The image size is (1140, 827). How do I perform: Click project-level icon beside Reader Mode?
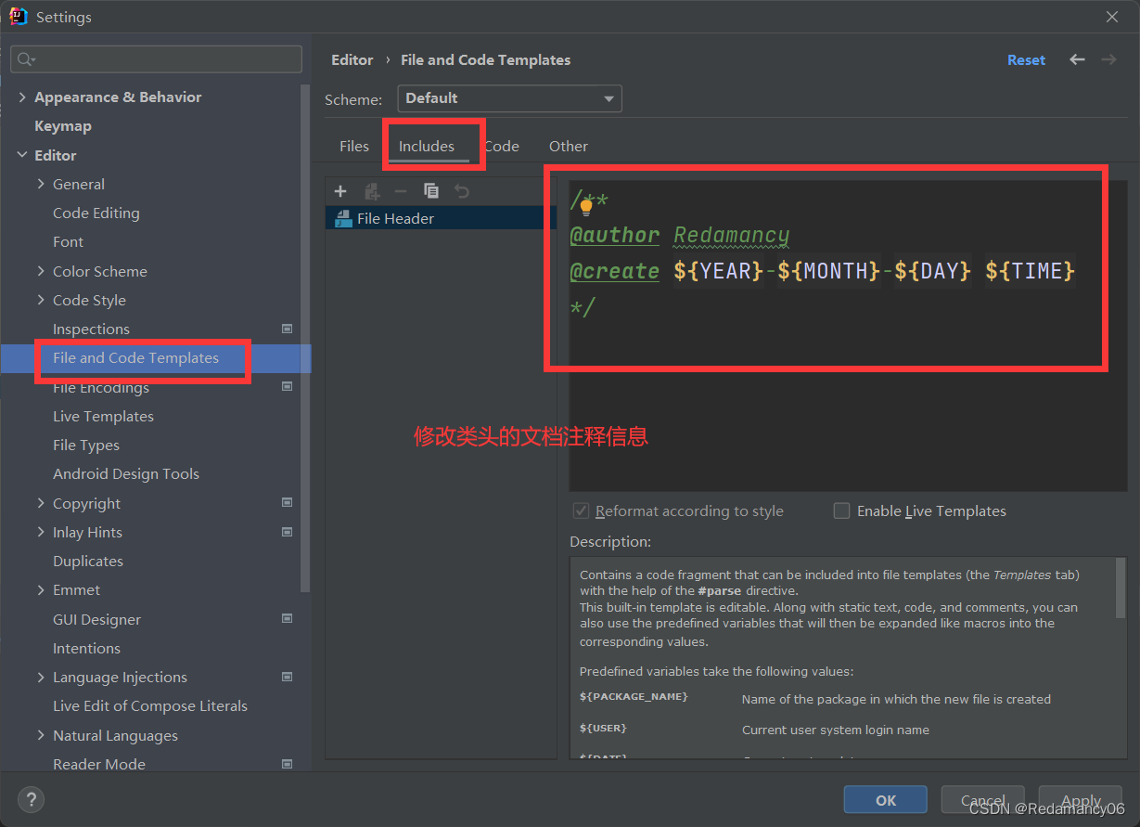pyautogui.click(x=287, y=763)
